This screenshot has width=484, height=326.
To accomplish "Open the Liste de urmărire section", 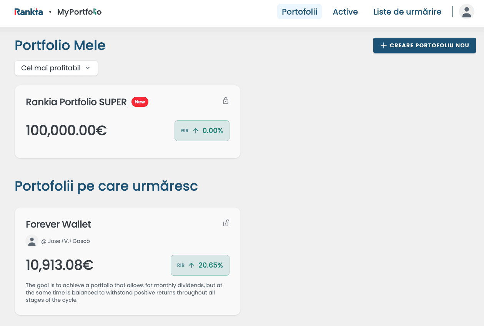I will click(x=407, y=12).
